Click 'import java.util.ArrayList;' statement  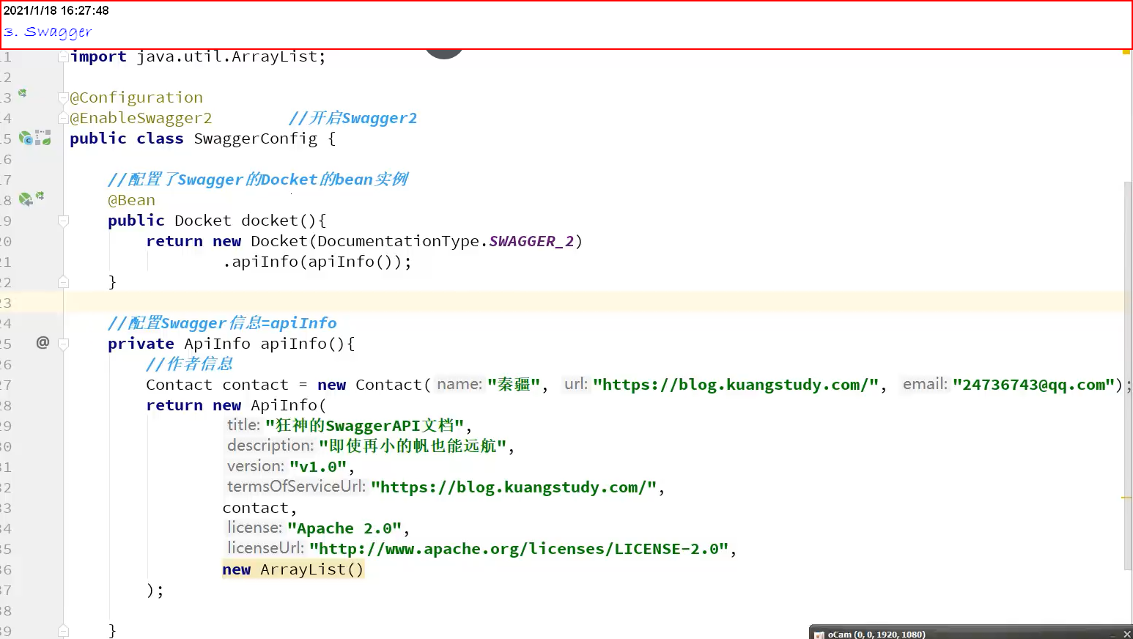coord(198,56)
